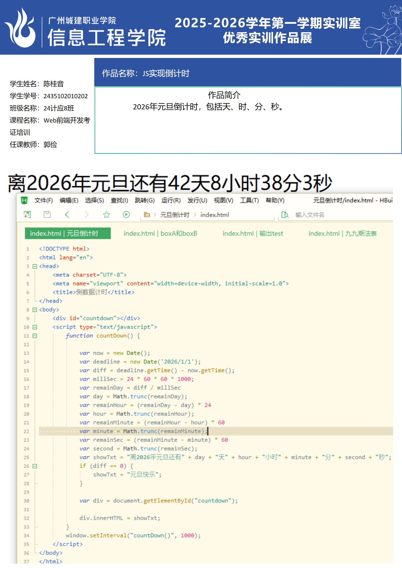The height and width of the screenshot is (568, 402).
Task: Click the navigate back arrow
Action: coord(67,215)
